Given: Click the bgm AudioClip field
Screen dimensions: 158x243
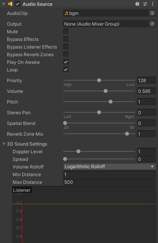Looking at the screenshot, I should coord(106,13).
